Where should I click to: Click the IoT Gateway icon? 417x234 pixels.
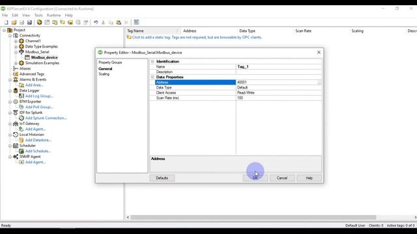pyautogui.click(x=16, y=123)
